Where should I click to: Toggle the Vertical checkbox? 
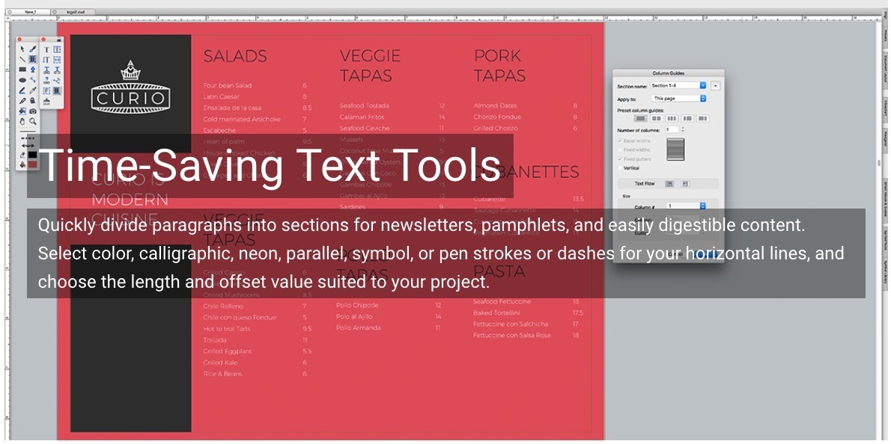coord(620,168)
